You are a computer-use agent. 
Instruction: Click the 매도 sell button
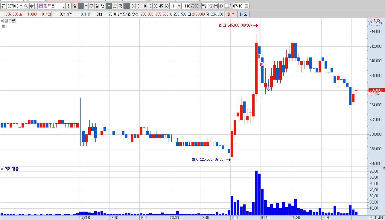coord(243,14)
